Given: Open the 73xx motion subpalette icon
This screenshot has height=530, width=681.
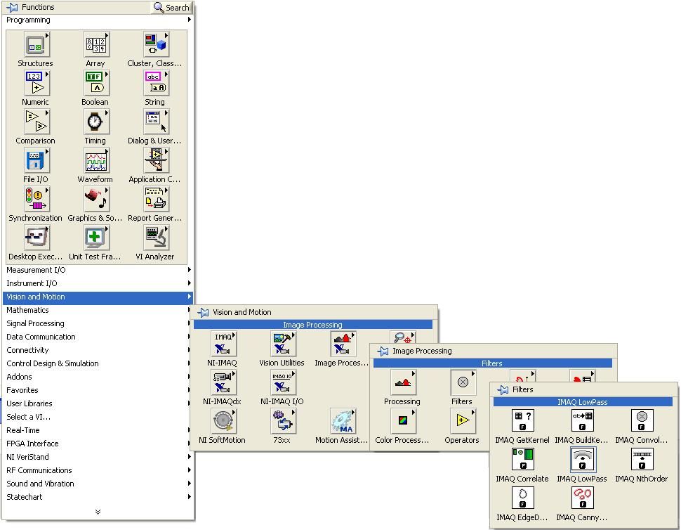Looking at the screenshot, I should (x=283, y=421).
